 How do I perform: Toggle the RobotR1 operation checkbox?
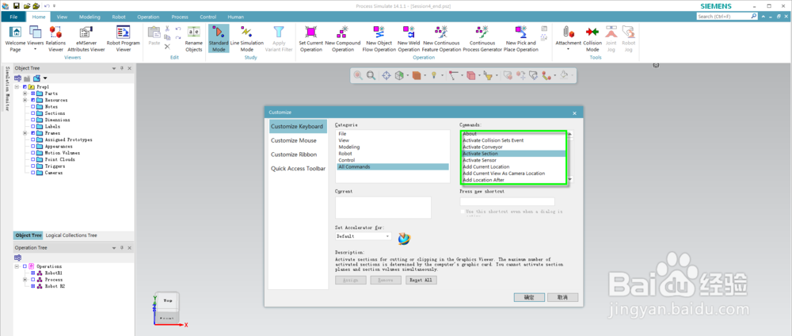tap(33, 273)
